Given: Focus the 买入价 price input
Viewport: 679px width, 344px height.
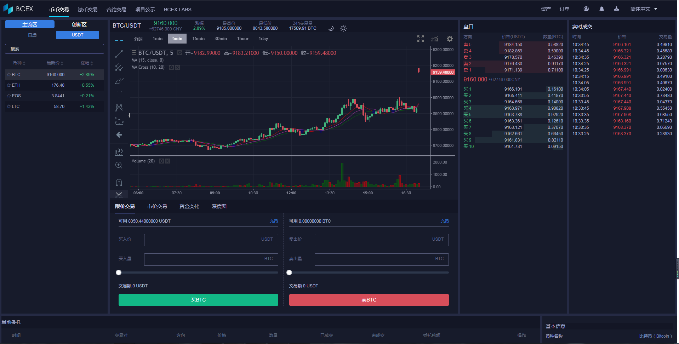Looking at the screenshot, I should pyautogui.click(x=211, y=240).
